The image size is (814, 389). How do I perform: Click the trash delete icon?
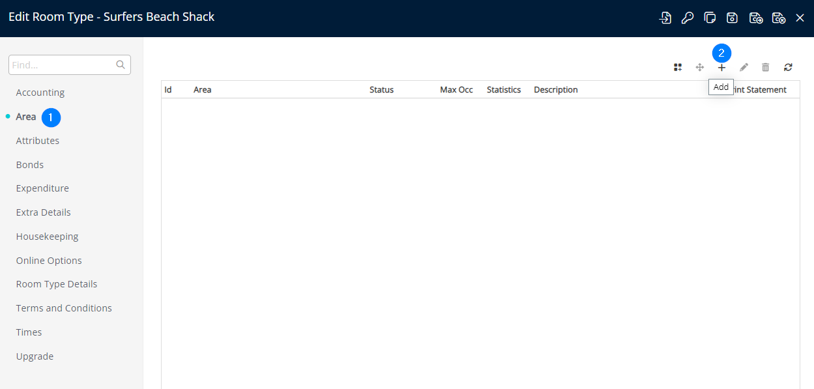tap(766, 67)
